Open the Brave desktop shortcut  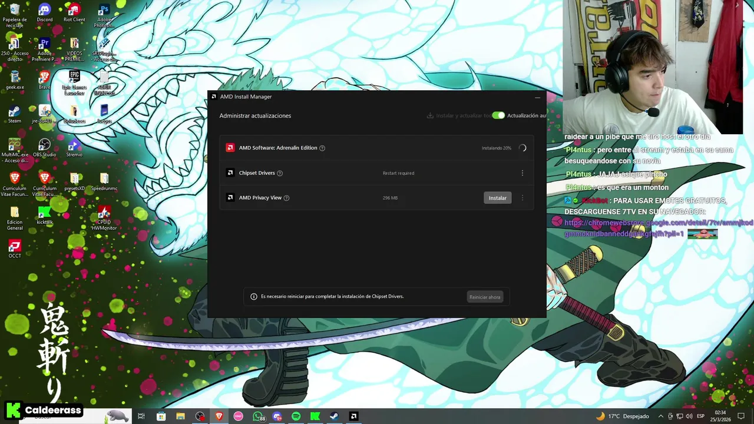[44, 80]
